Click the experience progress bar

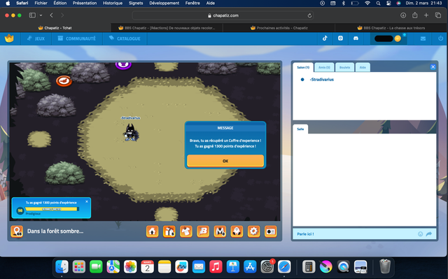(x=52, y=209)
